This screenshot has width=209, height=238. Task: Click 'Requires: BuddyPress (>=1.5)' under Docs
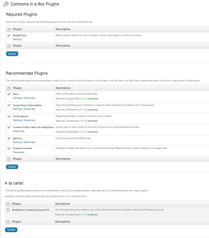(71, 99)
